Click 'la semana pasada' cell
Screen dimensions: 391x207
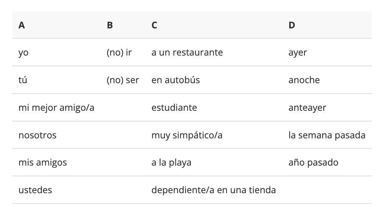point(327,135)
